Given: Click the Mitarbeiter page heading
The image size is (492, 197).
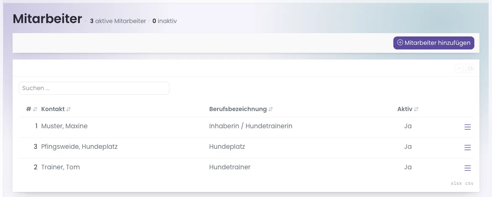Looking at the screenshot, I should 47,19.
